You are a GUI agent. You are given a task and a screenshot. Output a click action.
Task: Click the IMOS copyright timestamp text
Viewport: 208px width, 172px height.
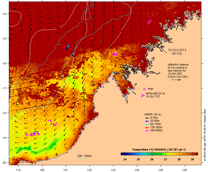click(x=205, y=135)
